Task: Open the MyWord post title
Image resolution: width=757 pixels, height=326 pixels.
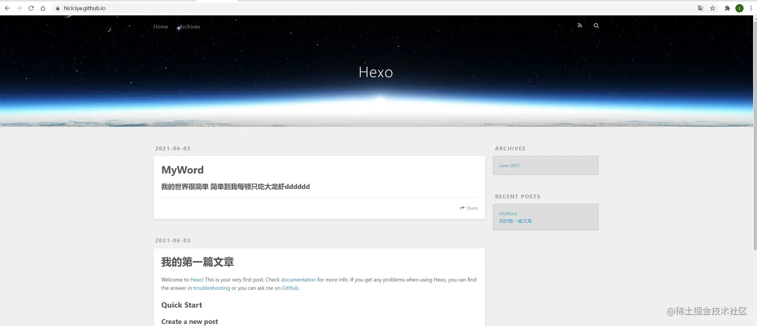Action: pos(182,170)
